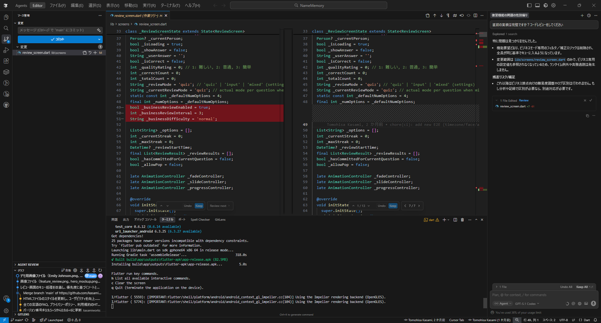The image size is (601, 323).
Task: Open the ターミナル(T) menu in menu bar
Action: pos(170,6)
